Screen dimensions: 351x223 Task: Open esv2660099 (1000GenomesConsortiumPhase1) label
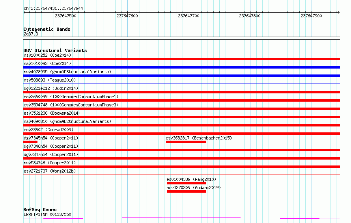pos(71,97)
